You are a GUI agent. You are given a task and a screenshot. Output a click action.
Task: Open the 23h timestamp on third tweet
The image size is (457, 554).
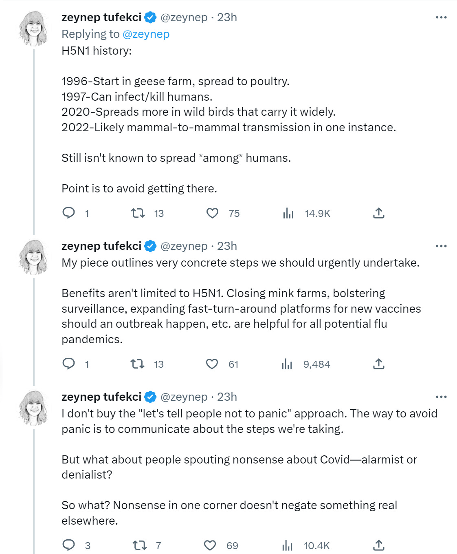[227, 397]
